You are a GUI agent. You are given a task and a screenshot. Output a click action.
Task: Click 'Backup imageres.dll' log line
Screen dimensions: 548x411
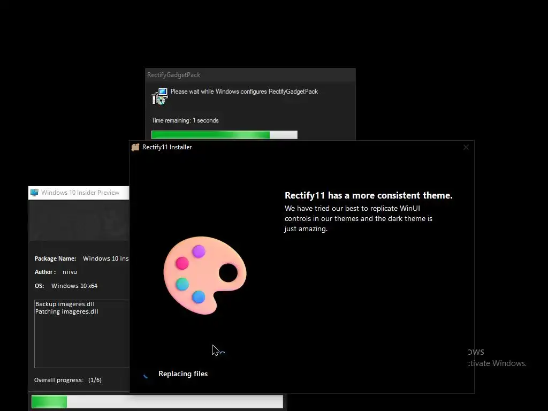65,304
